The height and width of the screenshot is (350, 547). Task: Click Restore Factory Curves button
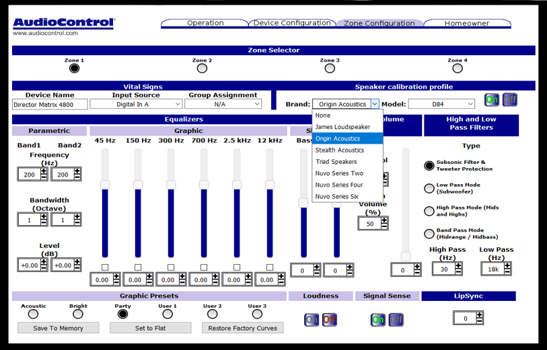pyautogui.click(x=242, y=328)
